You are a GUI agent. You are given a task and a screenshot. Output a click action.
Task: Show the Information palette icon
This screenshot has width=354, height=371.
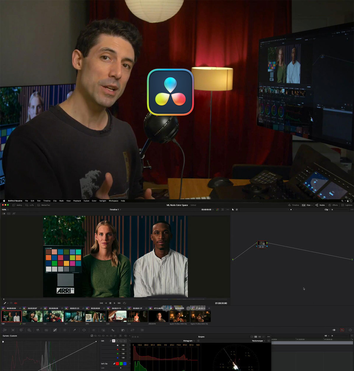point(350,330)
